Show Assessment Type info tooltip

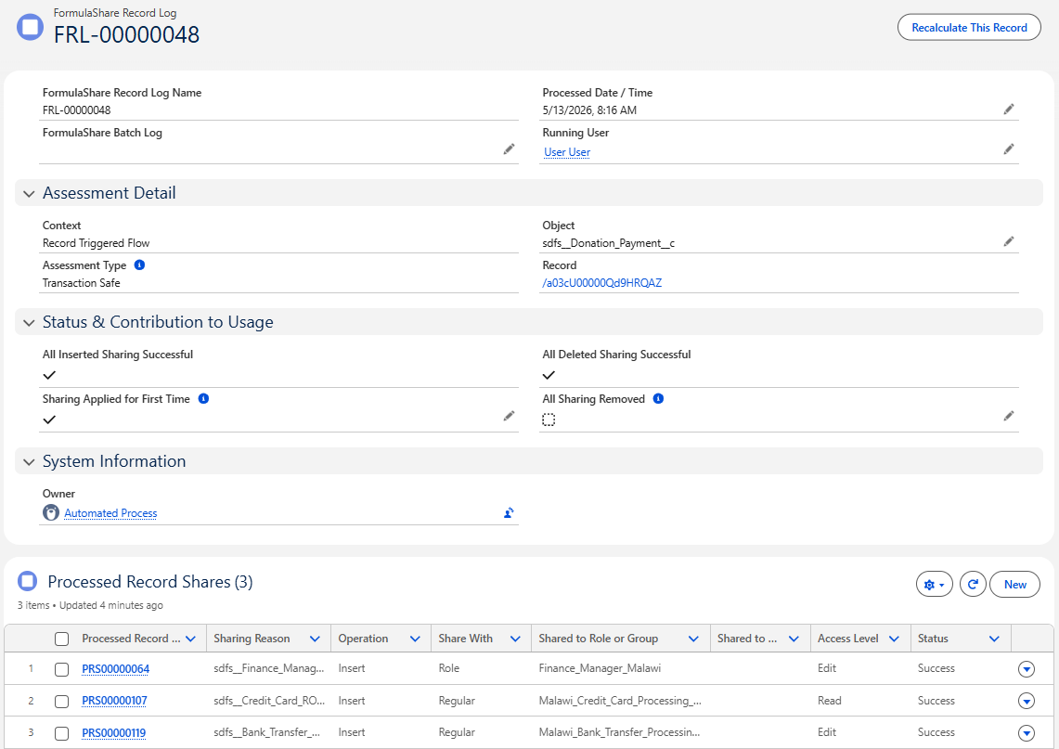pos(140,265)
